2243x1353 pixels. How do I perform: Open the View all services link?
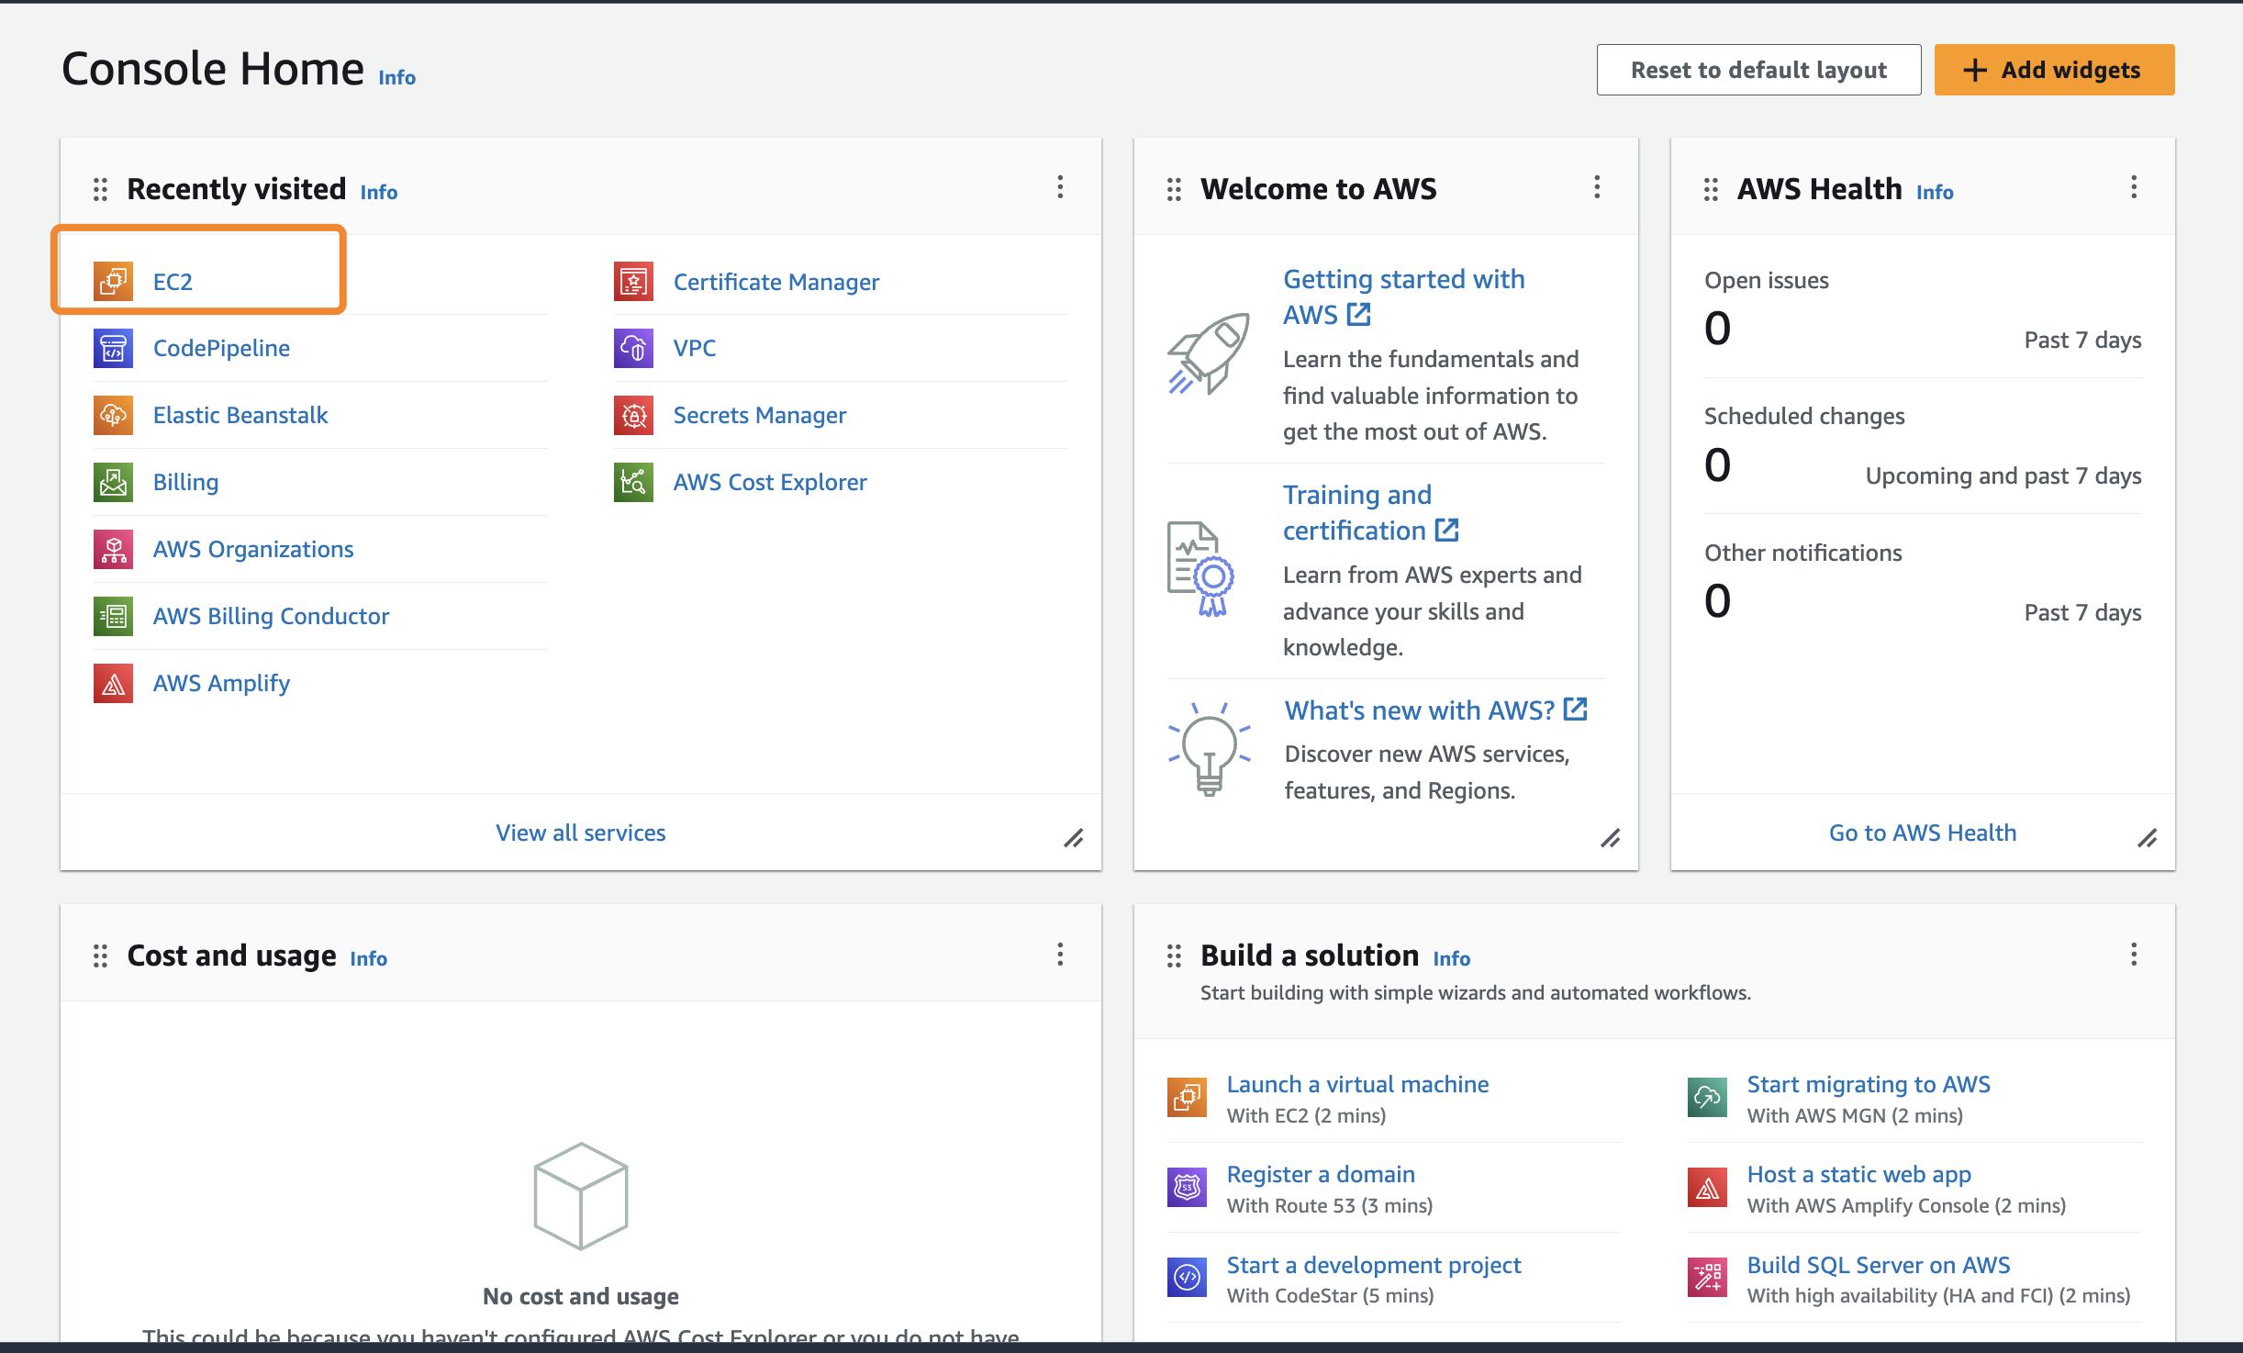click(581, 833)
